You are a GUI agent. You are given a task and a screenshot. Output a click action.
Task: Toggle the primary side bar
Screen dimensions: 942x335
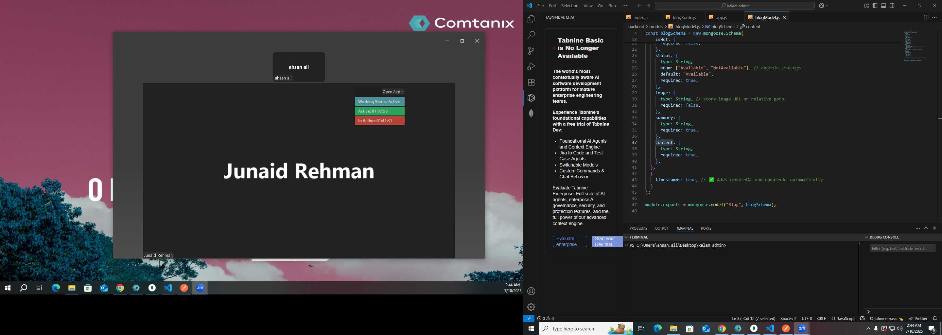[x=875, y=6]
